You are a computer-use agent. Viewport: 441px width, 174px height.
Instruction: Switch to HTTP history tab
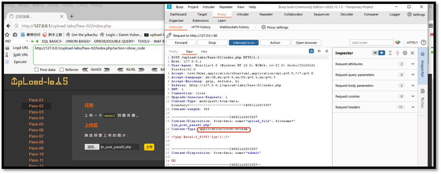pyautogui.click(x=201, y=27)
